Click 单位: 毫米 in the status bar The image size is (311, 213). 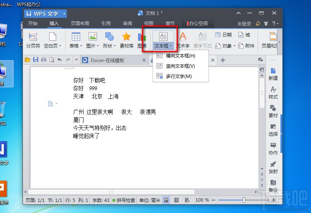coord(150,200)
